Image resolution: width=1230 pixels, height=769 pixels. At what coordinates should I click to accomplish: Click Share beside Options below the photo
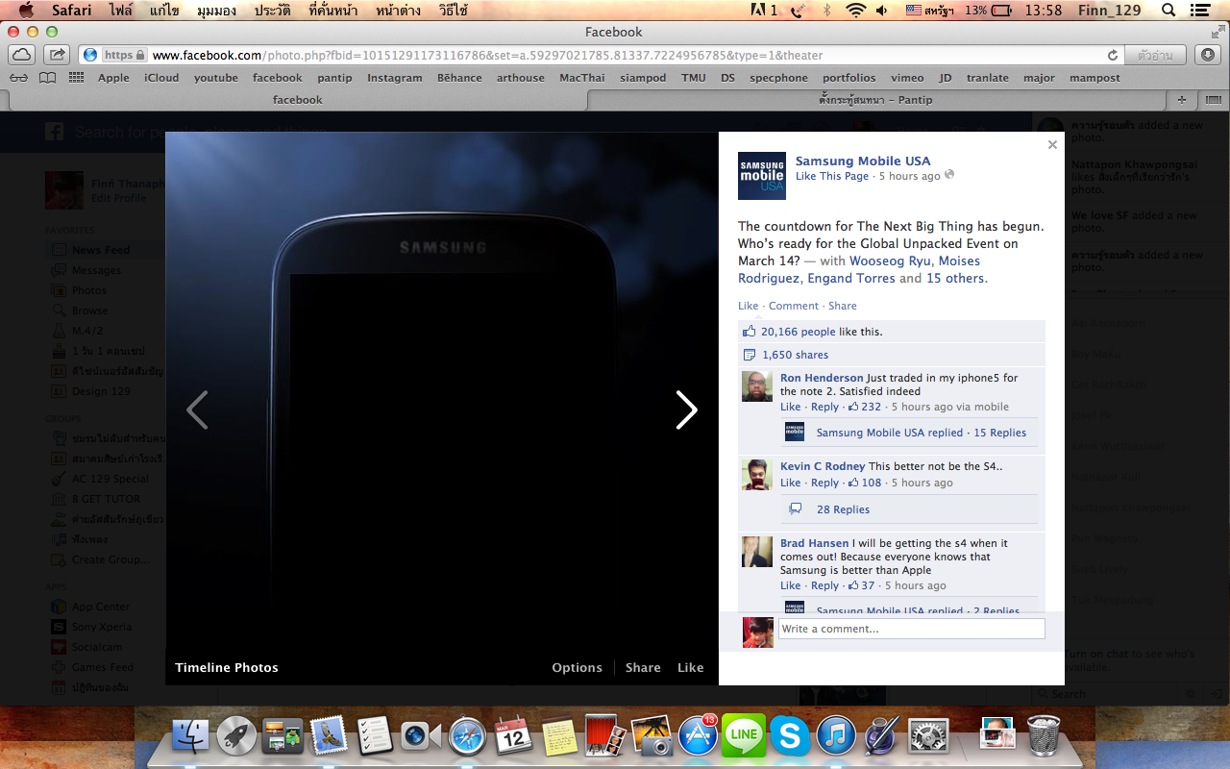pos(643,667)
